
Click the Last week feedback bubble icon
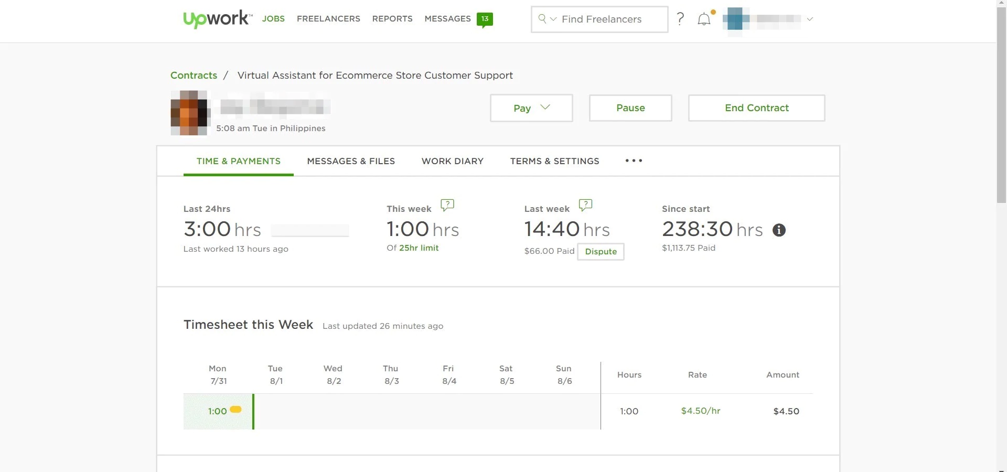pos(585,205)
